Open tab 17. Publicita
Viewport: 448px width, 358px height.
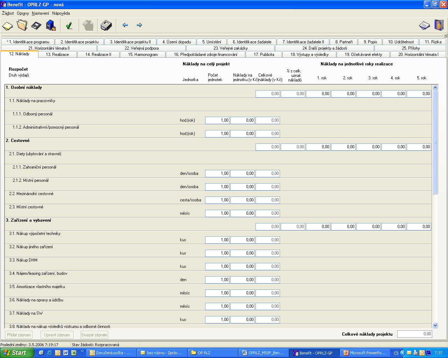click(264, 54)
